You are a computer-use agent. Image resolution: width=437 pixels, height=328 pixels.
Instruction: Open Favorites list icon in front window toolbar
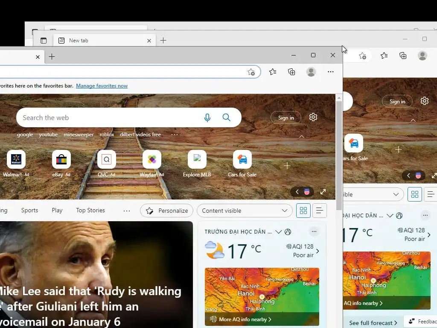tap(273, 72)
